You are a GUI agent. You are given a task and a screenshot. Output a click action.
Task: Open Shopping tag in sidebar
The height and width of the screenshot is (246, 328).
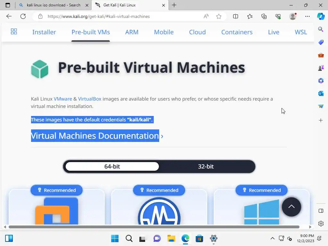pos(321,42)
